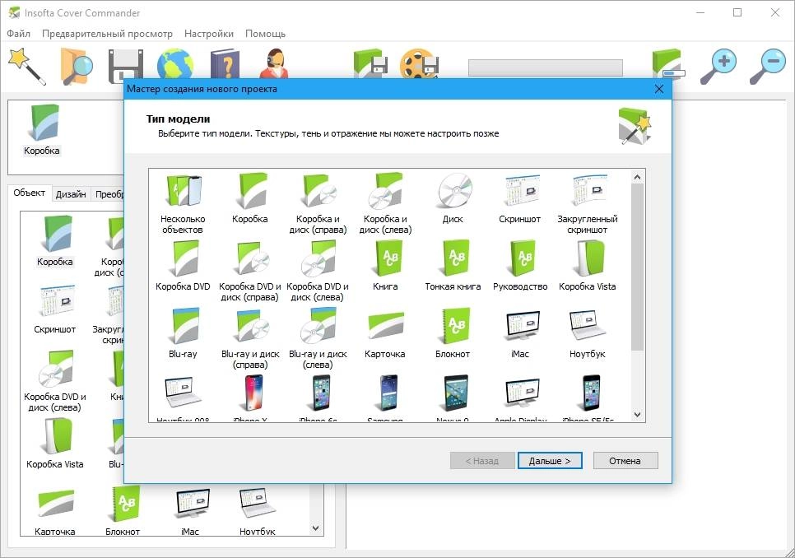Select 'Скриншот' model in the wizard

520,198
